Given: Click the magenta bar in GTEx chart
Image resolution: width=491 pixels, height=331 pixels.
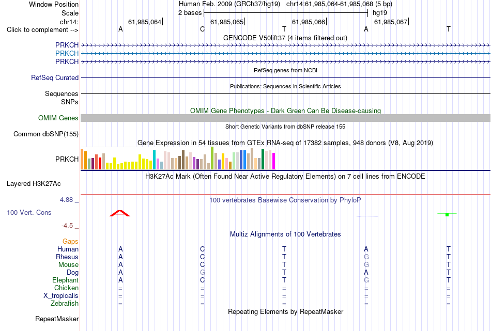Looking at the screenshot, I should [274, 161].
